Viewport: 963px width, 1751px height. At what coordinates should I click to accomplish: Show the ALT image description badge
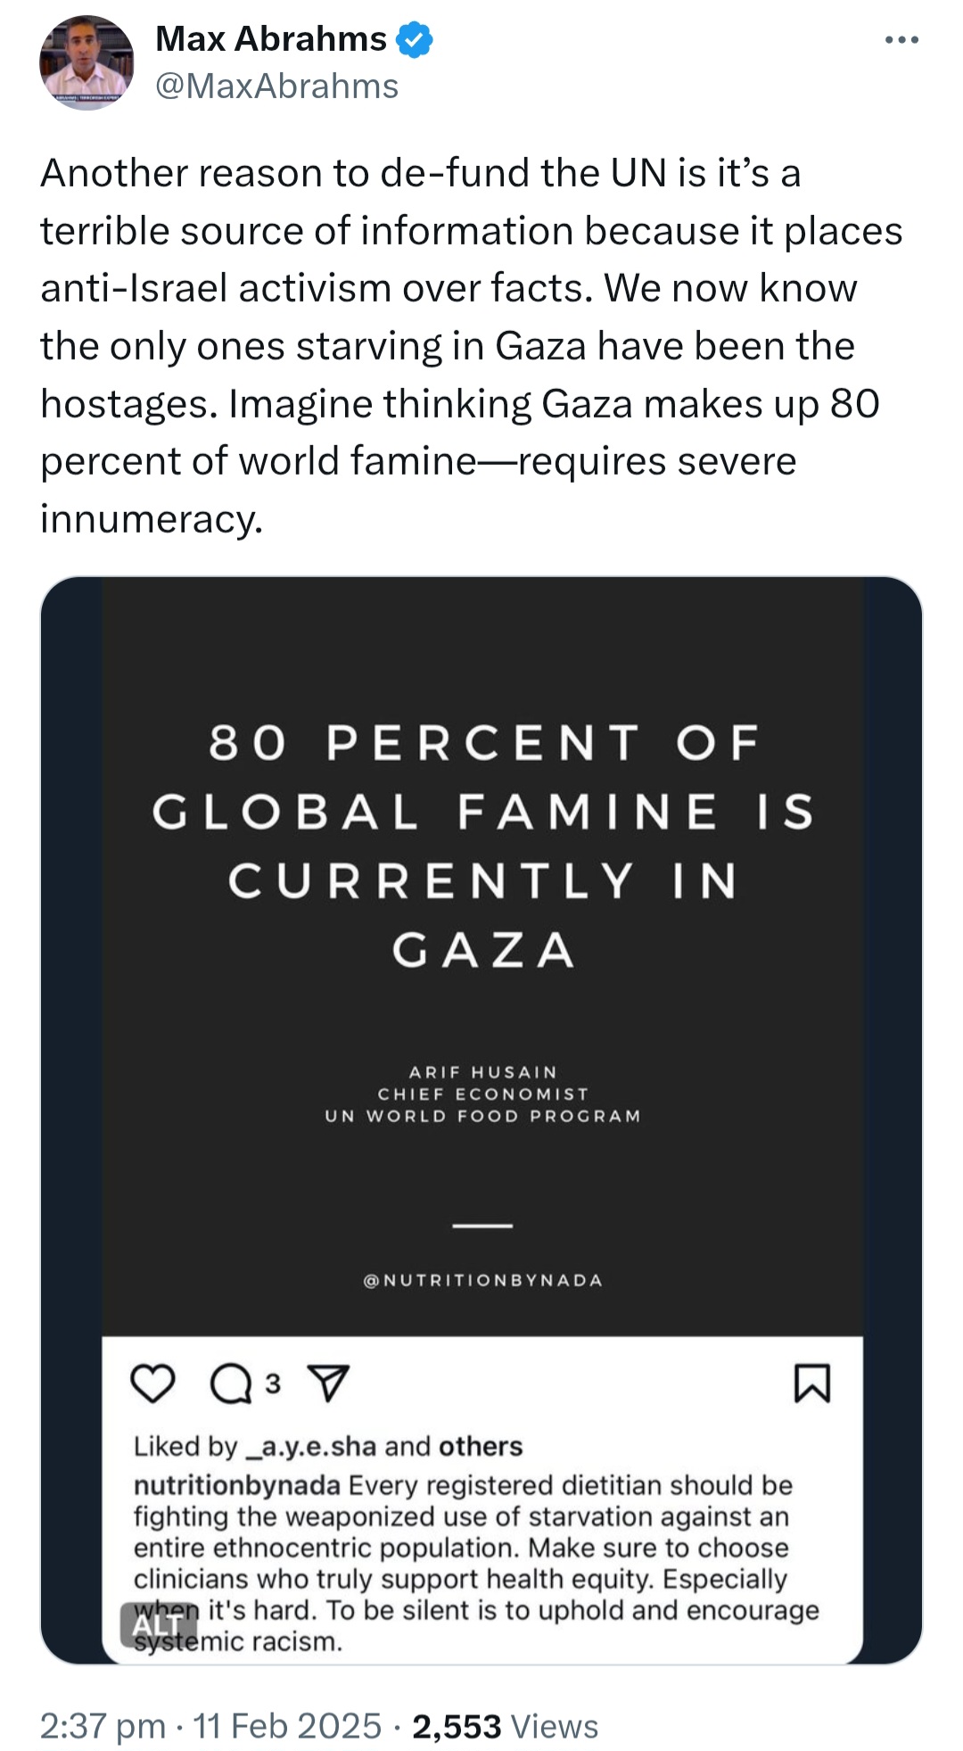pos(158,1624)
